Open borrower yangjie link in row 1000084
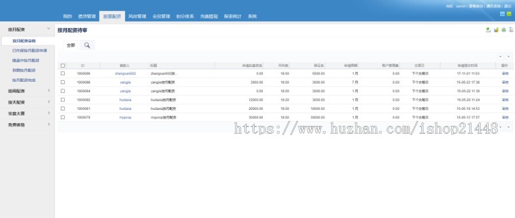515x218 pixels. pos(125,91)
